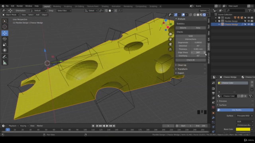Open the Orientation Default dropdown

(x=38, y=11)
